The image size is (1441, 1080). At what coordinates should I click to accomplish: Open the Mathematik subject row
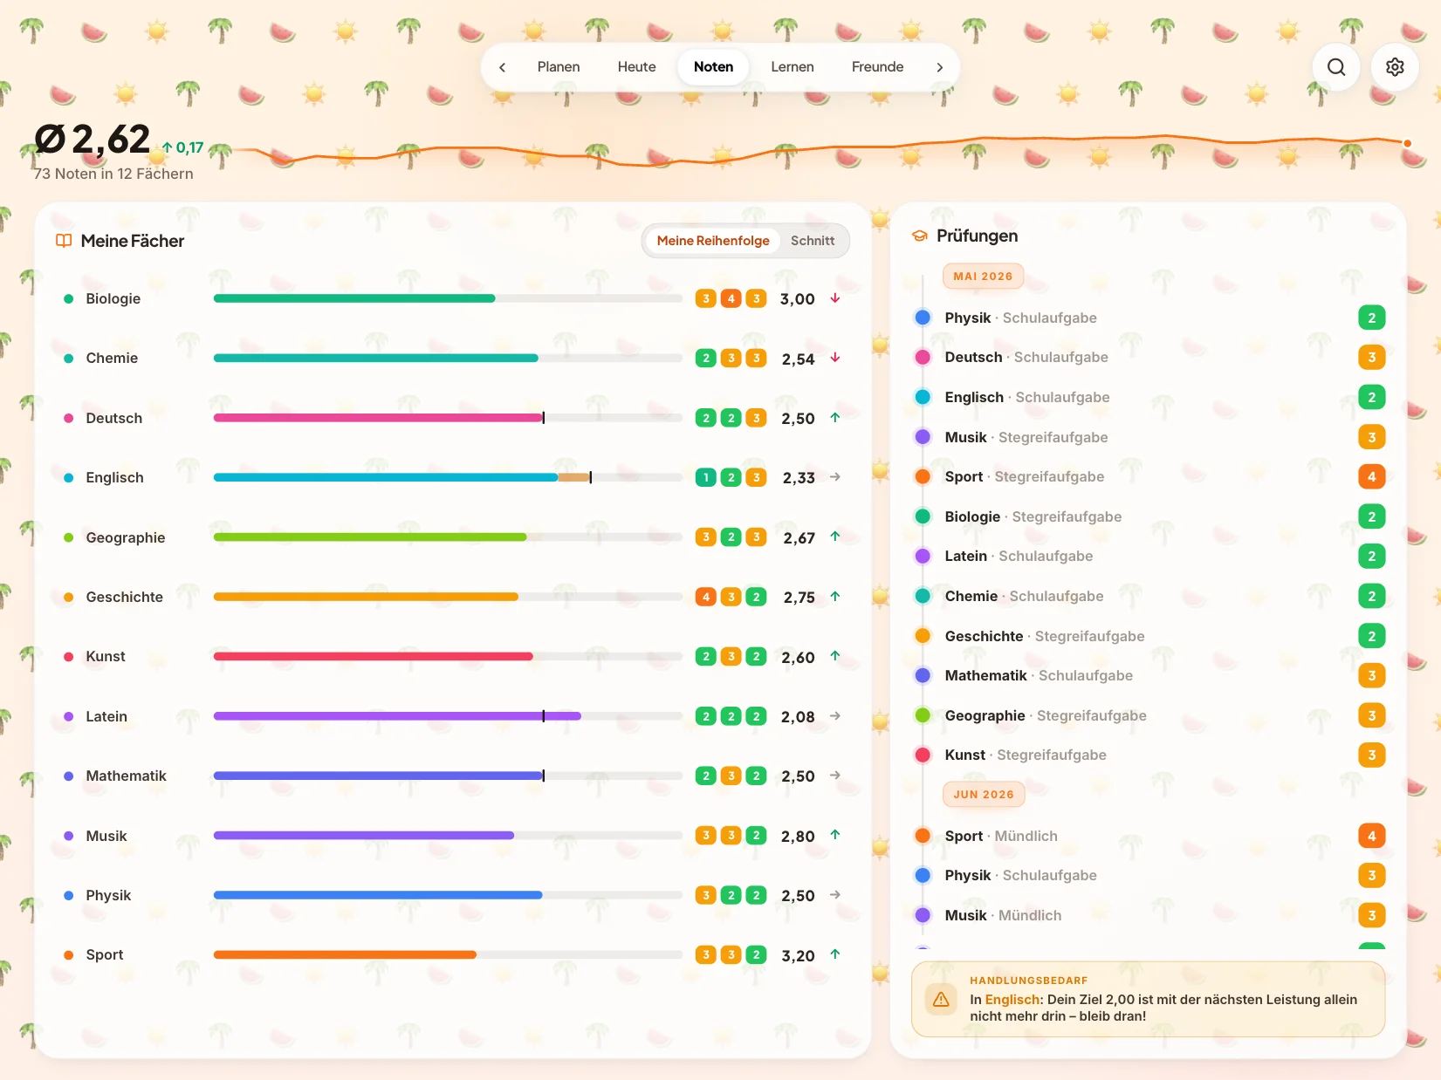pyautogui.click(x=451, y=776)
